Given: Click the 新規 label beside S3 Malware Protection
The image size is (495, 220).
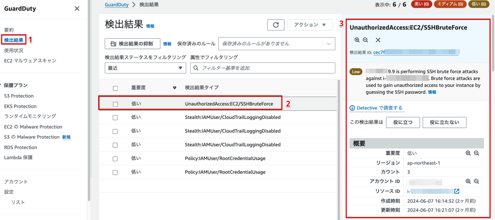Looking at the screenshot, I should coord(66,137).
